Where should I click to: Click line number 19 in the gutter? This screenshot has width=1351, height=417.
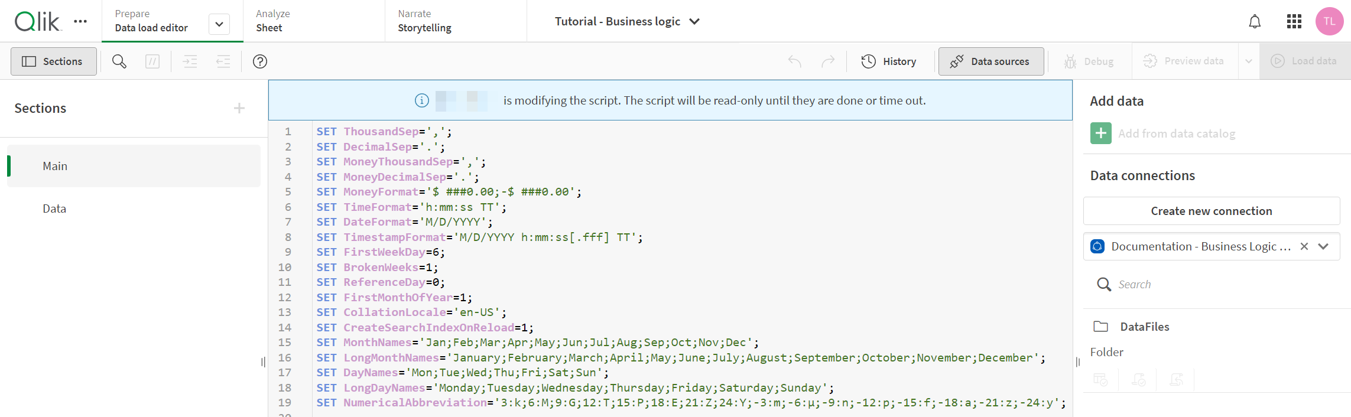coord(285,403)
